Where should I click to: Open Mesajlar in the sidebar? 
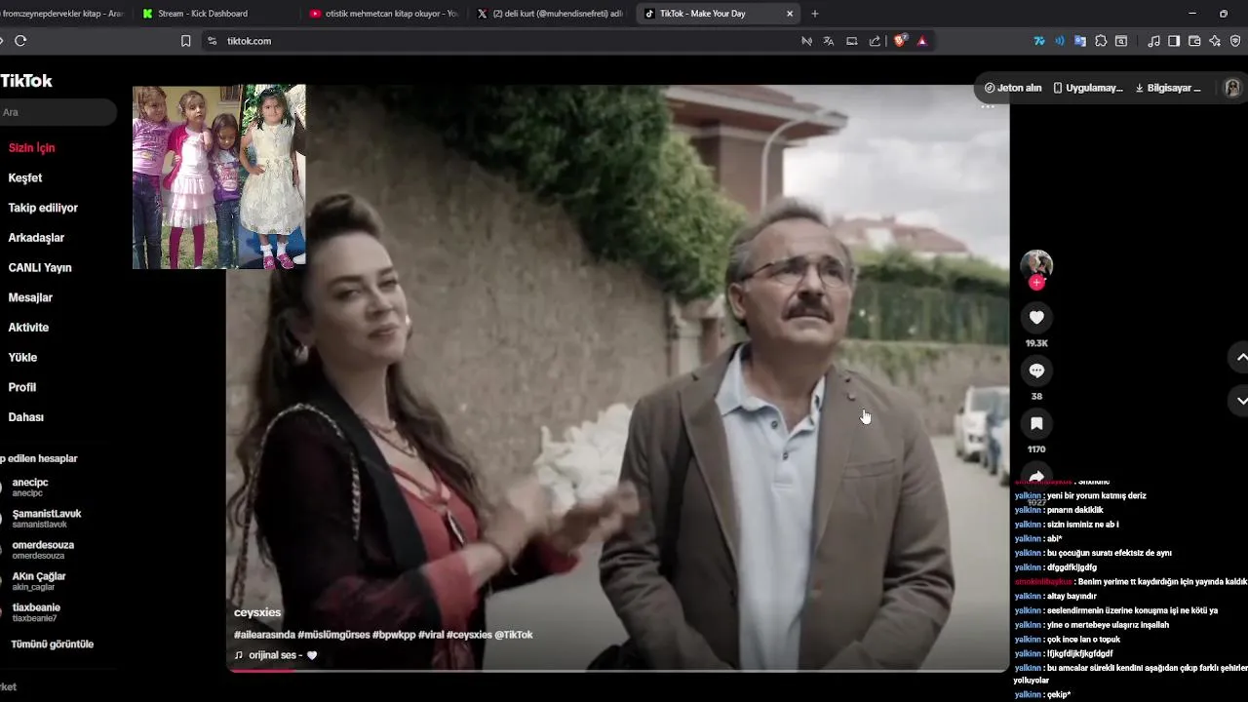[30, 297]
